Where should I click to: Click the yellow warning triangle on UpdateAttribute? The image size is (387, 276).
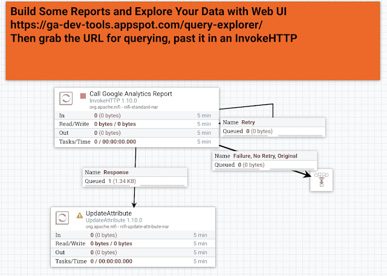[79, 216]
